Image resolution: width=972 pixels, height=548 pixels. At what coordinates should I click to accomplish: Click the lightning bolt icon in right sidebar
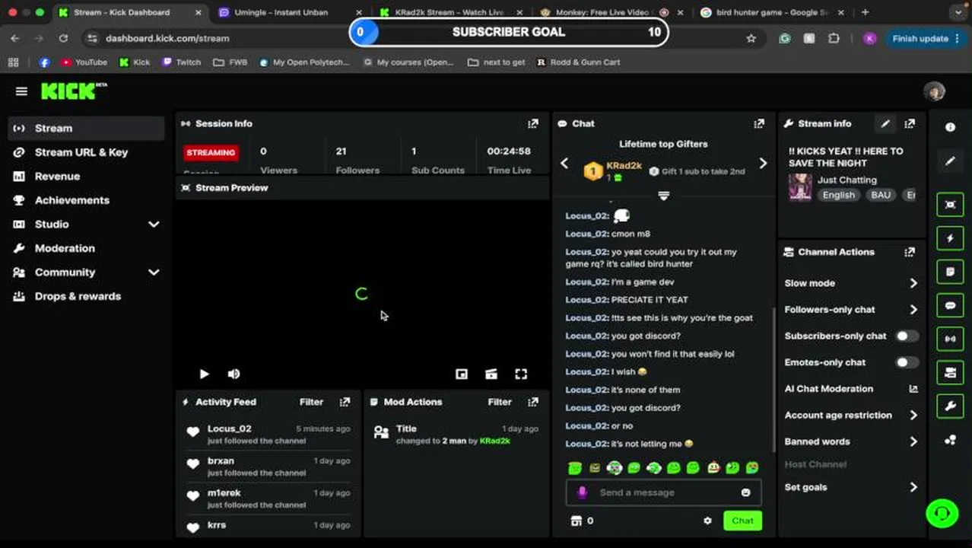coord(950,238)
